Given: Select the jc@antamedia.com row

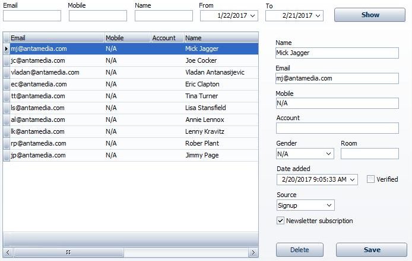Looking at the screenshot, I should (x=131, y=60).
